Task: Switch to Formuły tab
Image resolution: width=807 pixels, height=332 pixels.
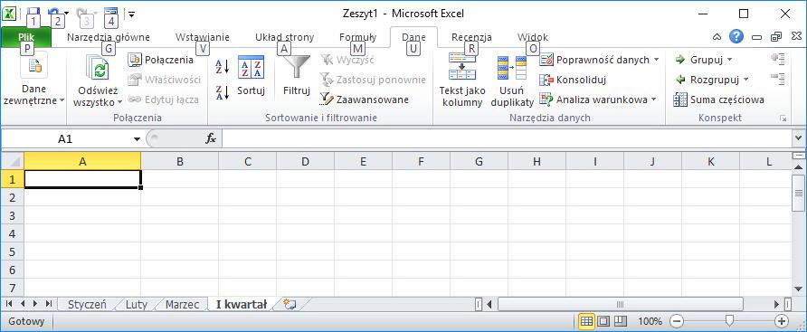Action: [357, 37]
